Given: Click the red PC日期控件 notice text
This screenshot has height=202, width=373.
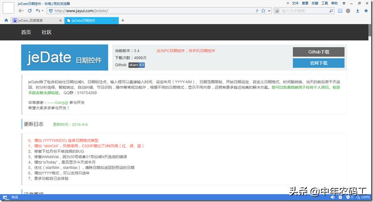Looking at the screenshot, I should [x=186, y=51].
